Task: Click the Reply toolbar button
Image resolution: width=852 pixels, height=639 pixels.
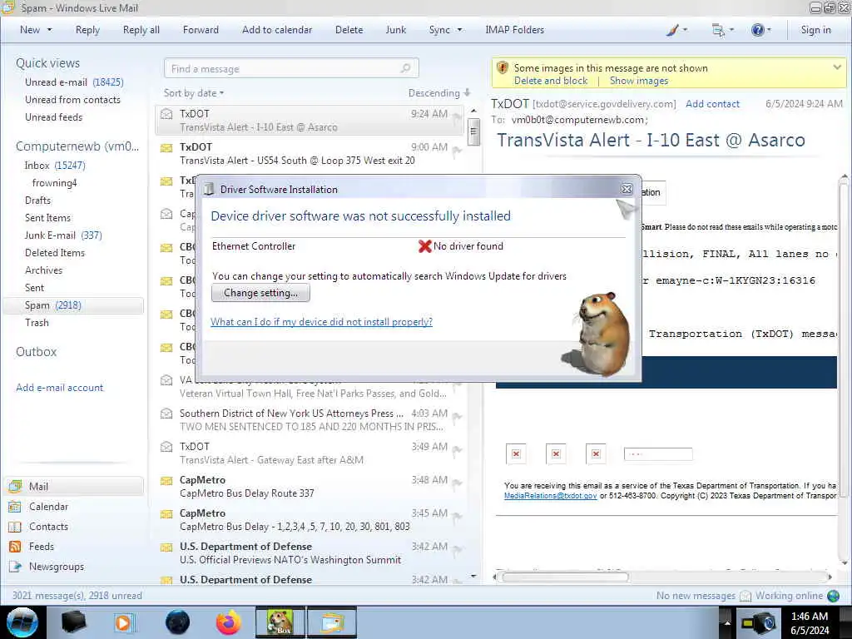Action: [87, 30]
